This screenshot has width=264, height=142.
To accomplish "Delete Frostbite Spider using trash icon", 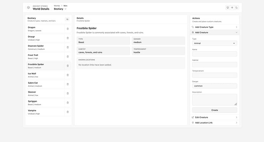I will pyautogui.click(x=68, y=66).
